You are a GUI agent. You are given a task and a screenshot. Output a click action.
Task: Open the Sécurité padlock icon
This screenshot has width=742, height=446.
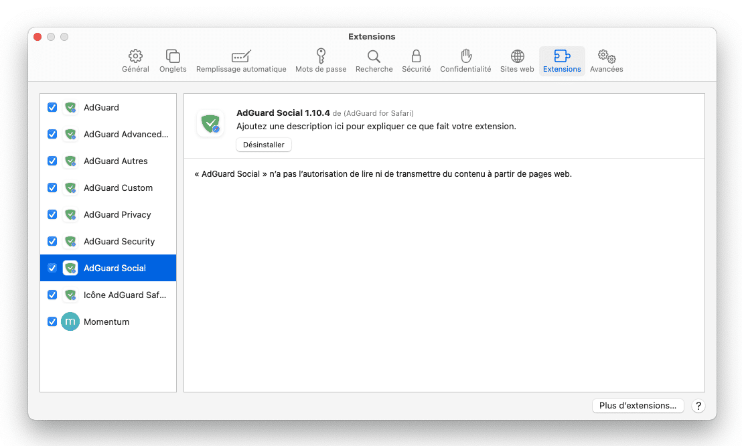(417, 56)
